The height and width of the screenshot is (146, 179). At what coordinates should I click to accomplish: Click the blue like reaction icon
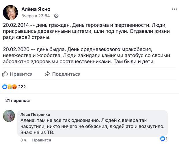(5, 87)
